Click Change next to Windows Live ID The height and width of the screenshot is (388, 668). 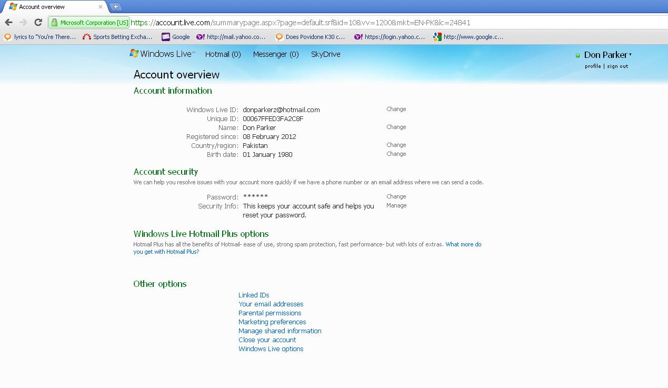396,109
